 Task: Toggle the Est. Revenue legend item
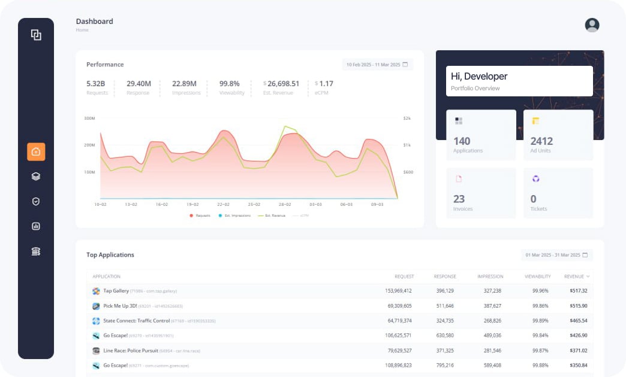pos(272,215)
